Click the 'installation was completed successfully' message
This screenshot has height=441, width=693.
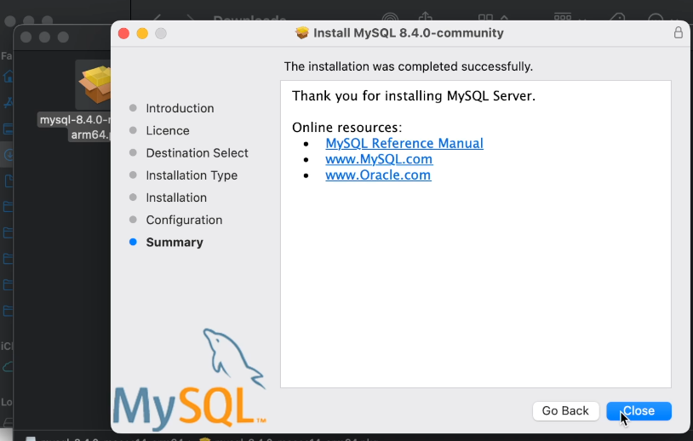pos(409,66)
